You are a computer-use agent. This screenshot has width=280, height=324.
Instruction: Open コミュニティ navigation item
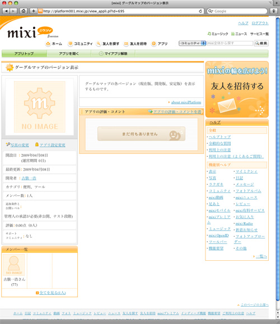(80, 44)
